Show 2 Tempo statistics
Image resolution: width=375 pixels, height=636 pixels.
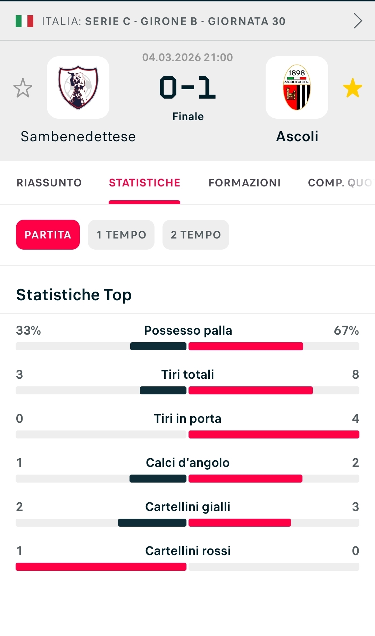pyautogui.click(x=196, y=235)
